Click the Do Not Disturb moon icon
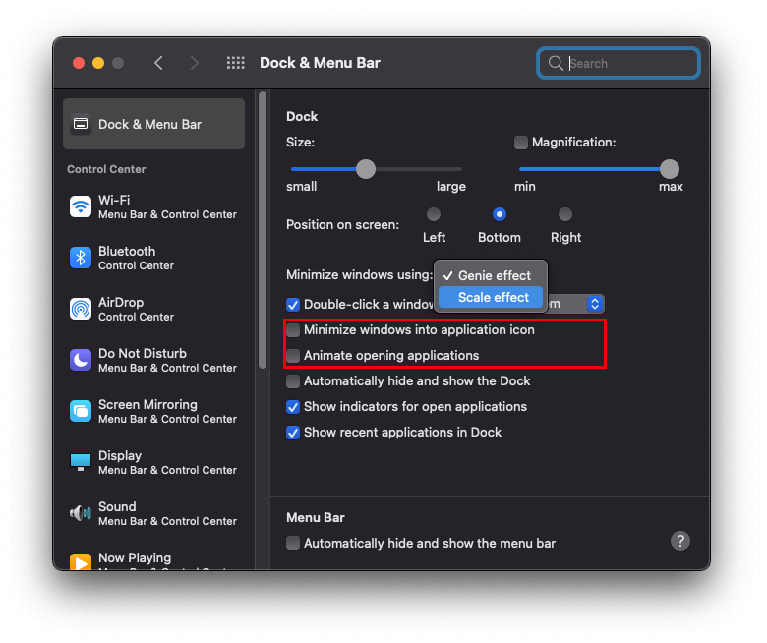Viewport: 767px width, 643px height. pos(81,361)
